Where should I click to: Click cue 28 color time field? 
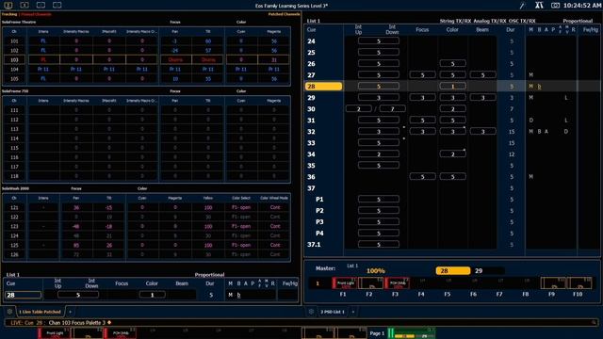click(452, 87)
